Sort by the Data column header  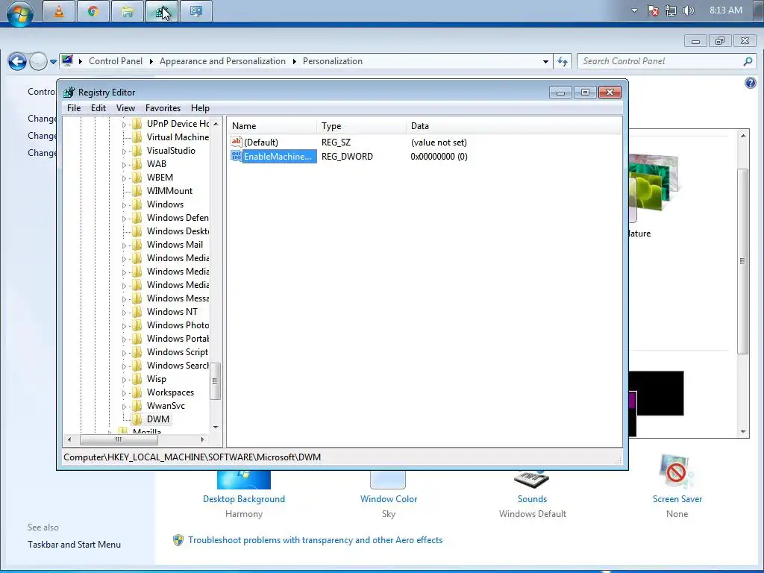(514, 125)
